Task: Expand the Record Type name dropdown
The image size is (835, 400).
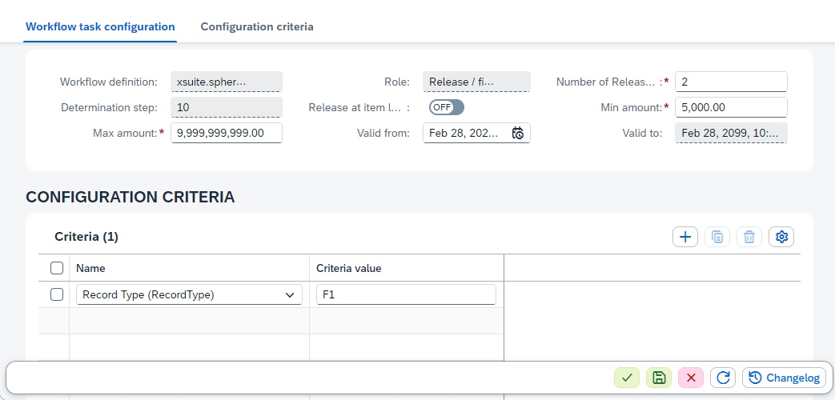Action: pos(289,295)
